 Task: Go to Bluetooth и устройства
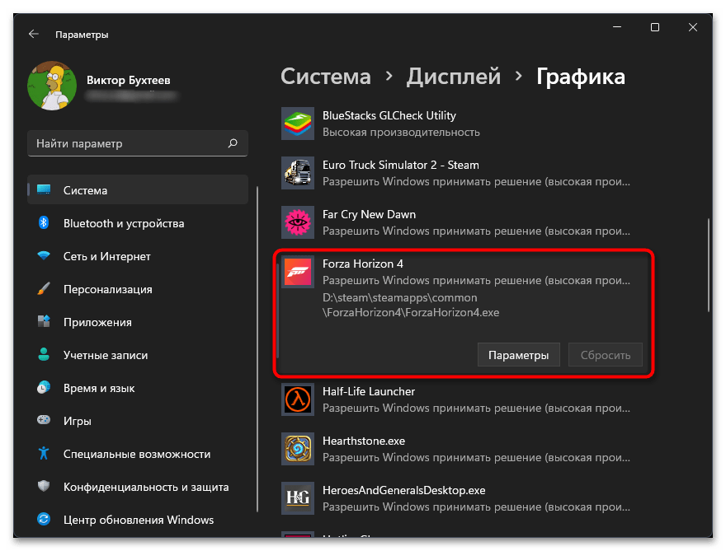pos(138,223)
